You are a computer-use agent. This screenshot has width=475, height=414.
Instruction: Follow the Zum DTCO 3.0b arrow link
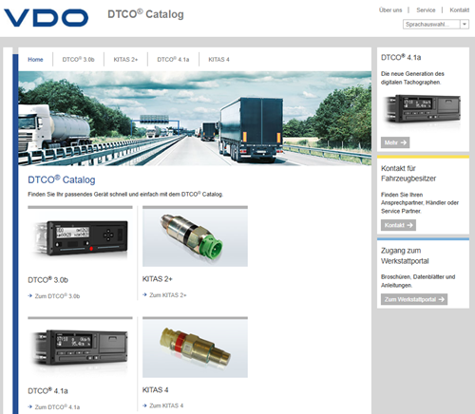coord(54,296)
